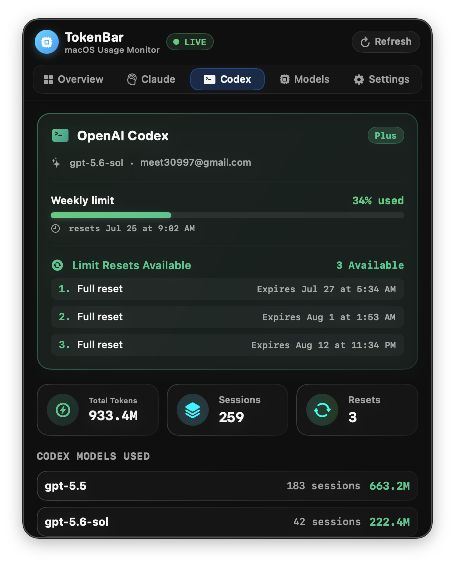Click the Weekly limit label
The image size is (455, 565).
tap(82, 200)
